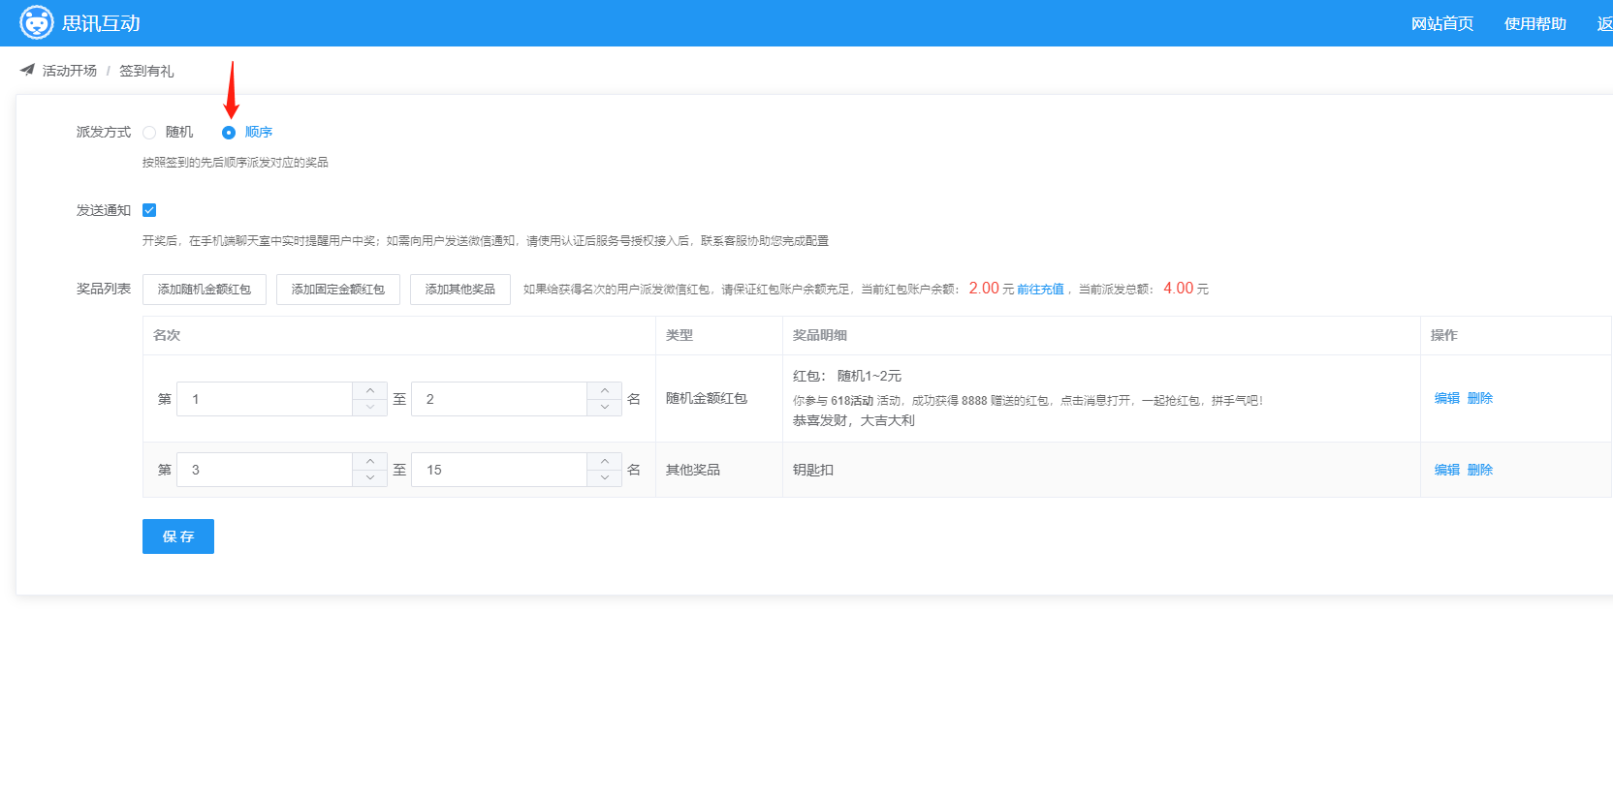Select the 顺序 distribution radio button
This screenshot has height=796, width=1613.
tap(229, 133)
